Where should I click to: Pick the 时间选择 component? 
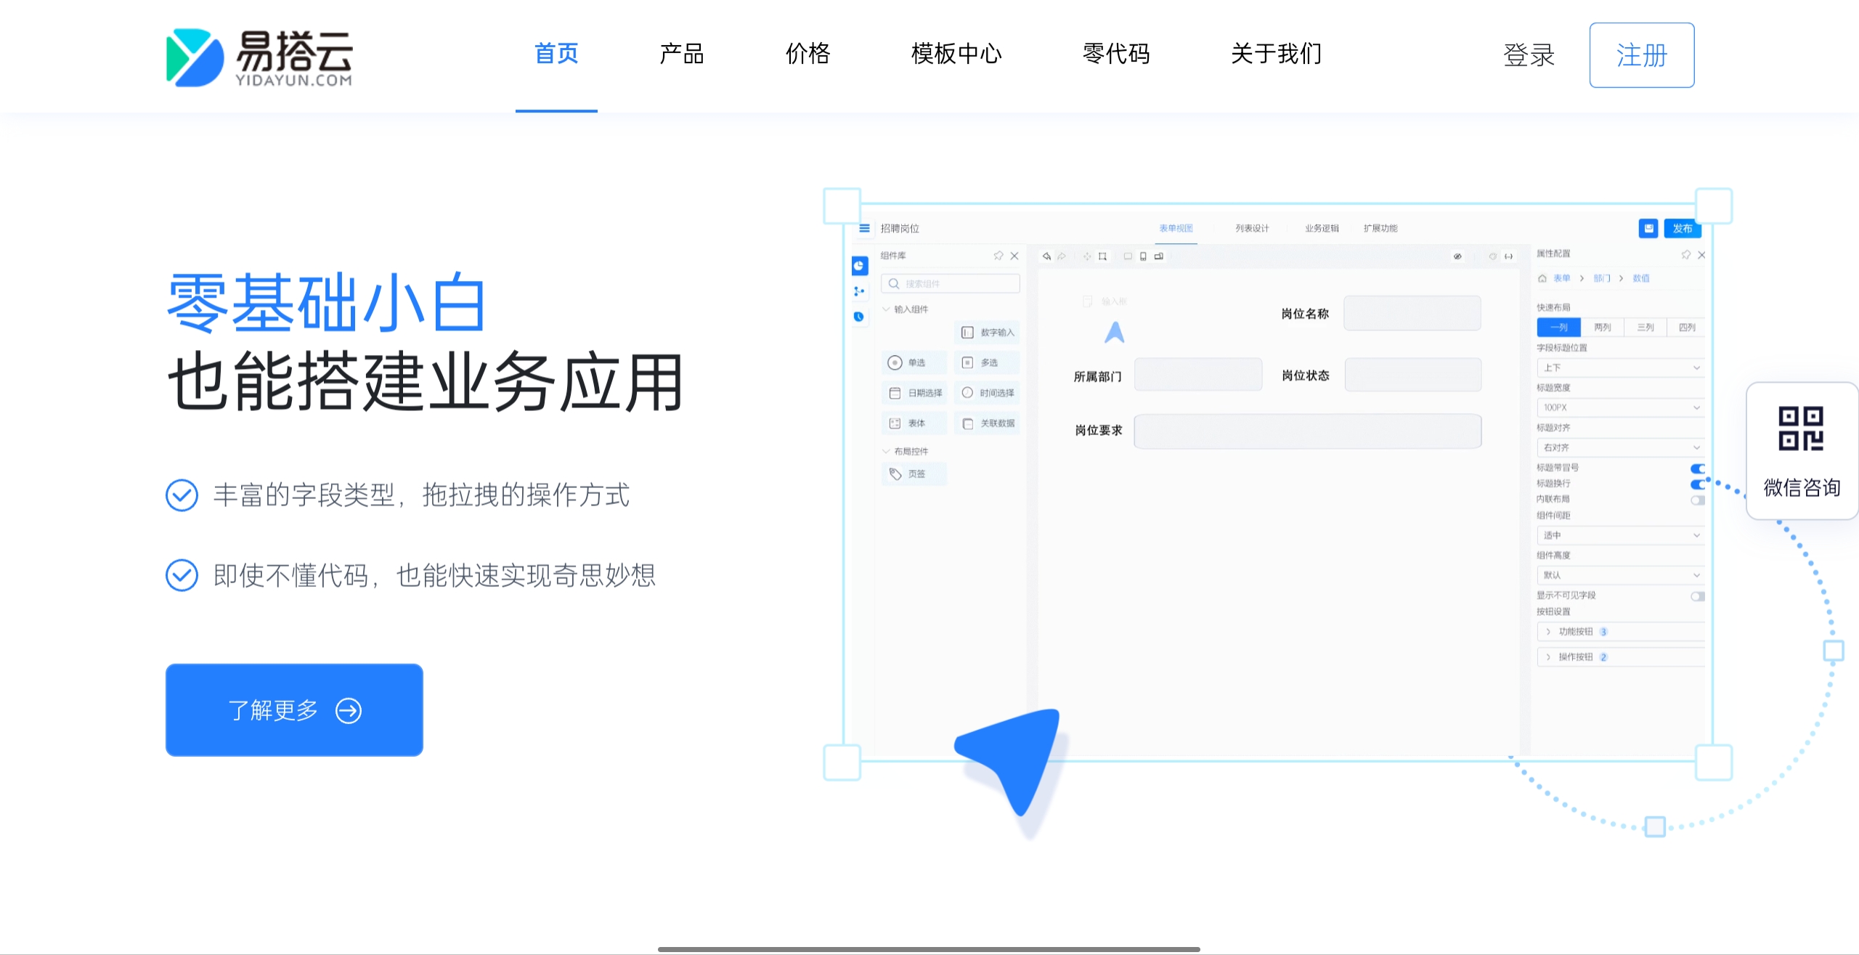point(987,393)
